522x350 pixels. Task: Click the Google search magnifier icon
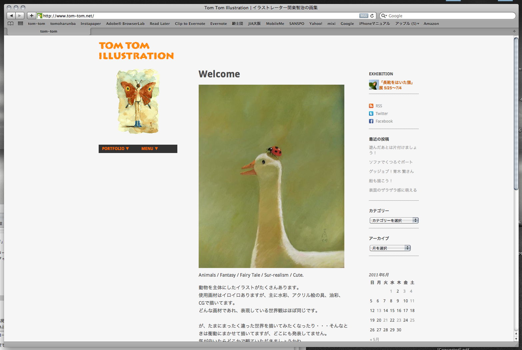coord(384,16)
